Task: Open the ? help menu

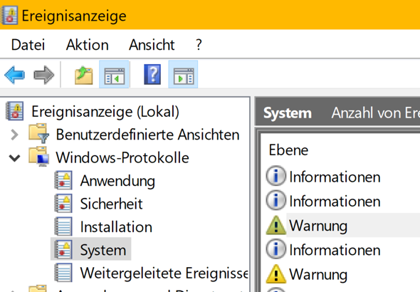Action: [199, 44]
